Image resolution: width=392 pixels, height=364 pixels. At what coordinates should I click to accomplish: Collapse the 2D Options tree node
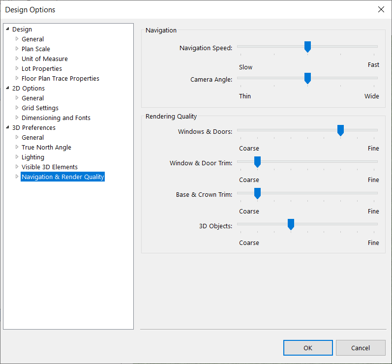[x=8, y=88]
